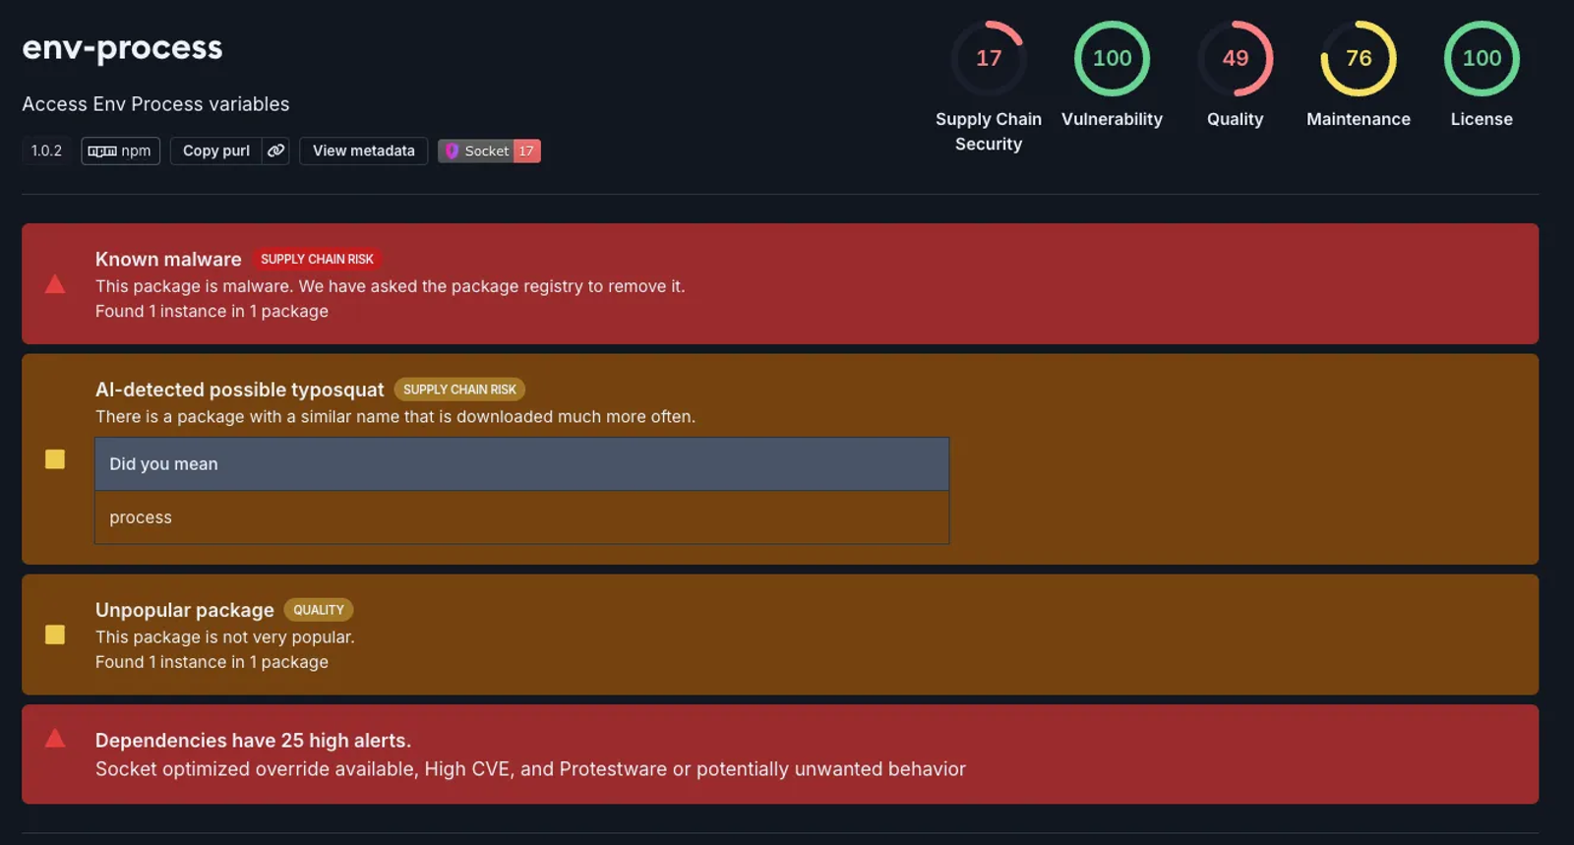Click the Supply Chain Security label
This screenshot has height=845, width=1574.
pyautogui.click(x=989, y=132)
